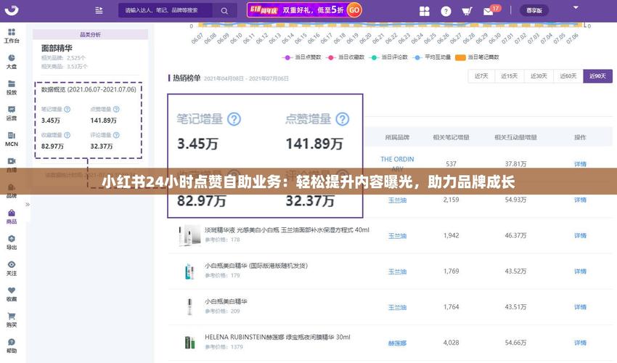
Task: Open 详情 for the 43.51万 row
Action: pos(580,307)
